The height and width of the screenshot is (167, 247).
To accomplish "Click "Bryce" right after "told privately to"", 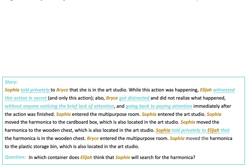I will 62,90.
